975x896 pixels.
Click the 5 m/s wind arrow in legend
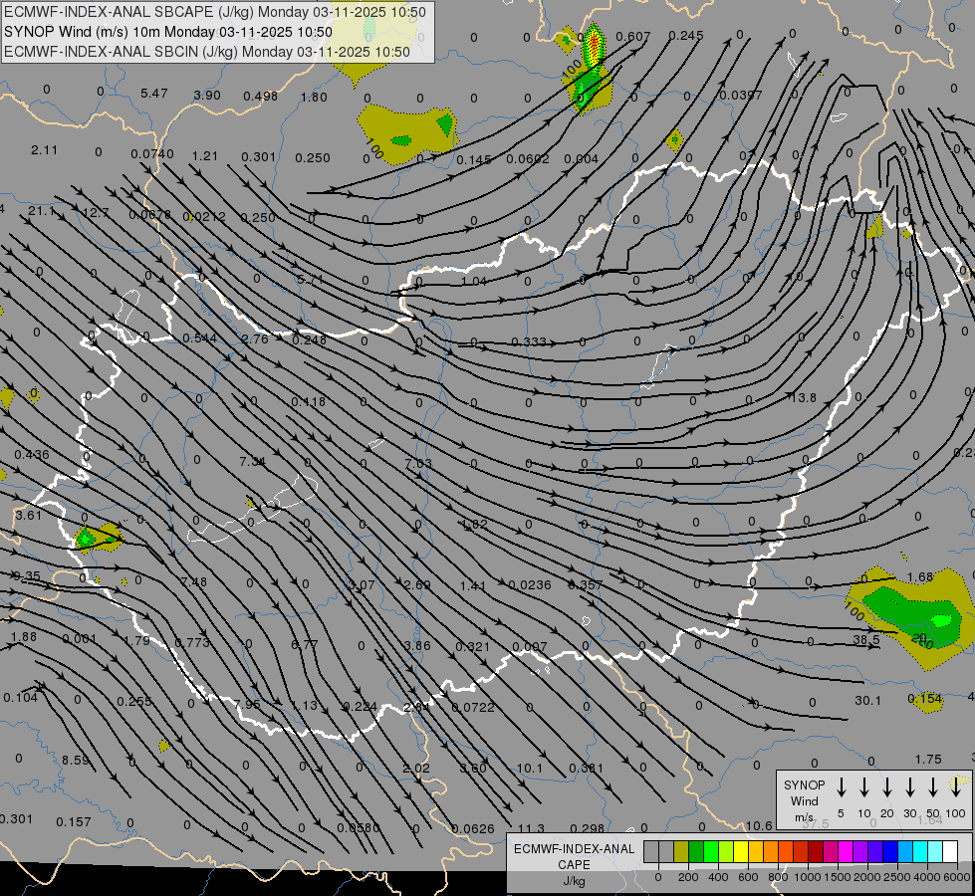coord(842,787)
